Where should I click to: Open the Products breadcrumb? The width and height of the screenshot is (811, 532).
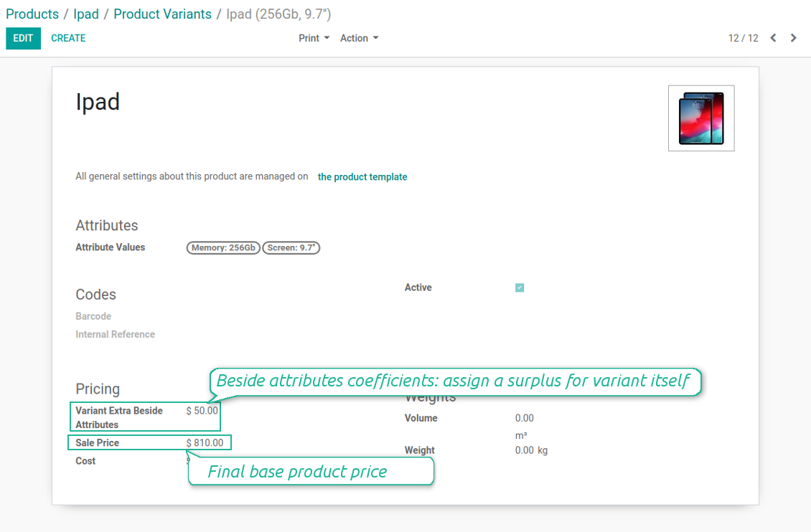(x=32, y=14)
